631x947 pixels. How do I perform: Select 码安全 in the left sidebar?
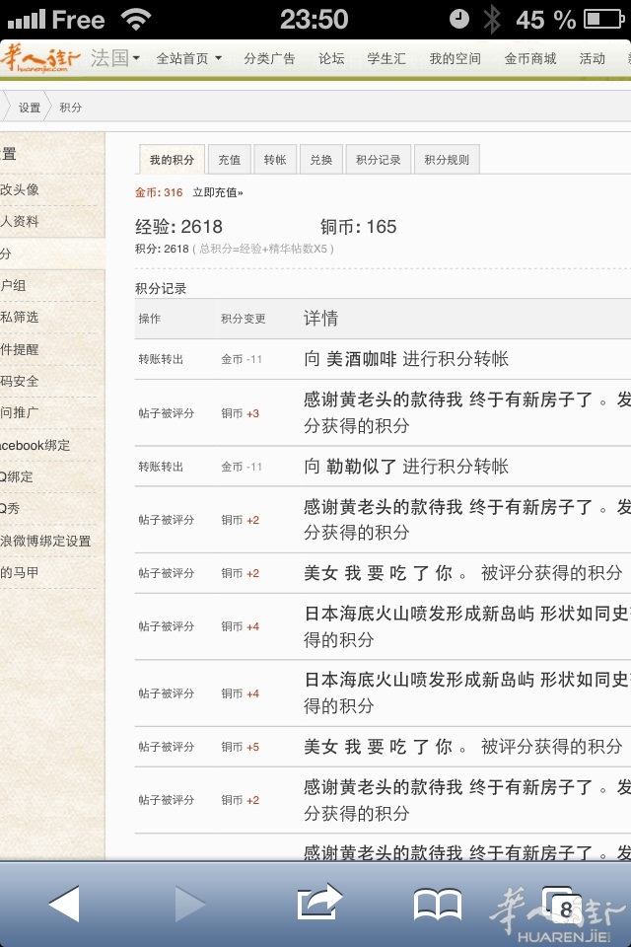click(x=20, y=381)
